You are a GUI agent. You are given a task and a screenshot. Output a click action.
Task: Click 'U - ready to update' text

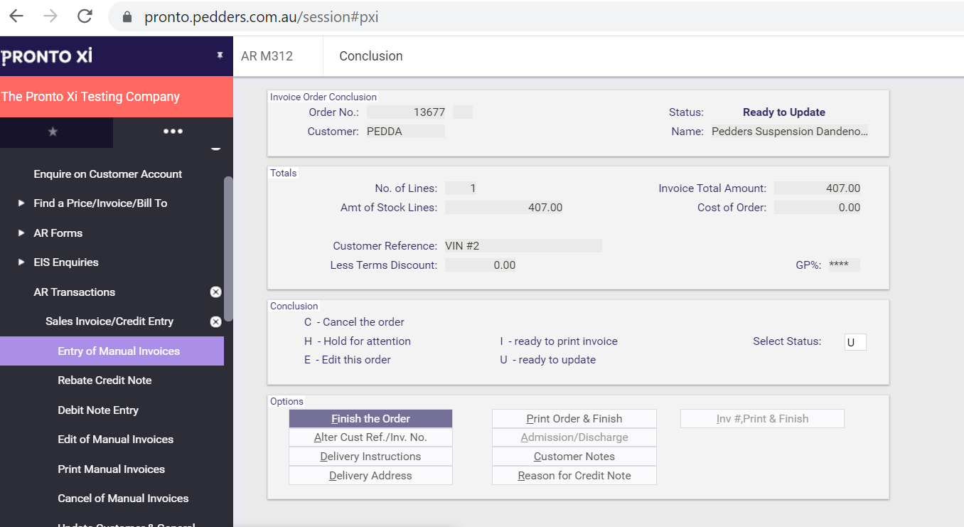pyautogui.click(x=548, y=360)
